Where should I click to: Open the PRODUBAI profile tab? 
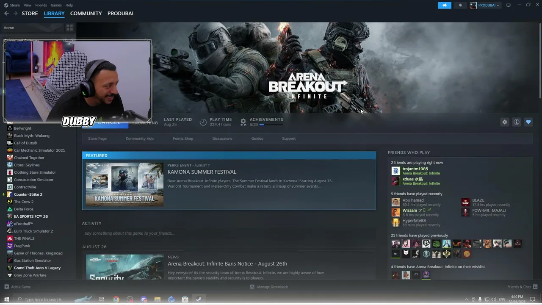tap(120, 14)
